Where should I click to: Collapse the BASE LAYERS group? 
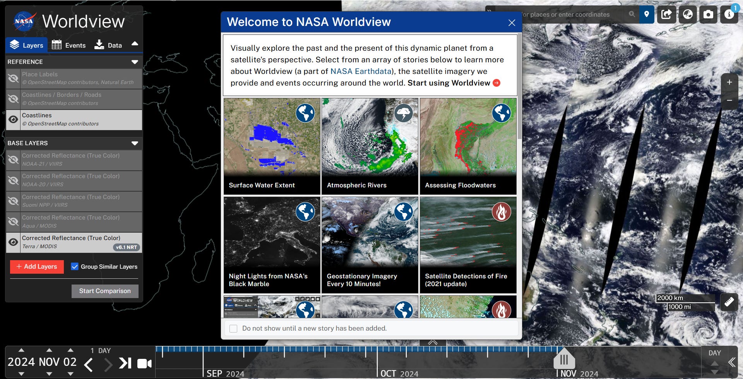tap(135, 143)
